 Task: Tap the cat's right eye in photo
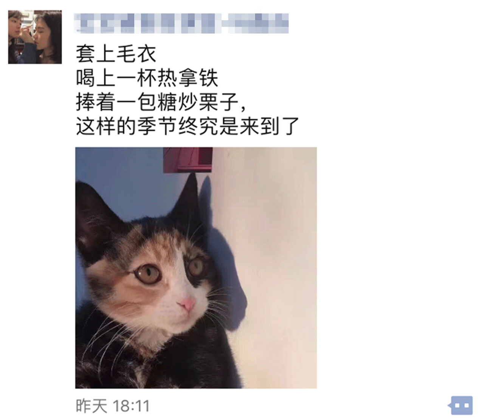197,266
